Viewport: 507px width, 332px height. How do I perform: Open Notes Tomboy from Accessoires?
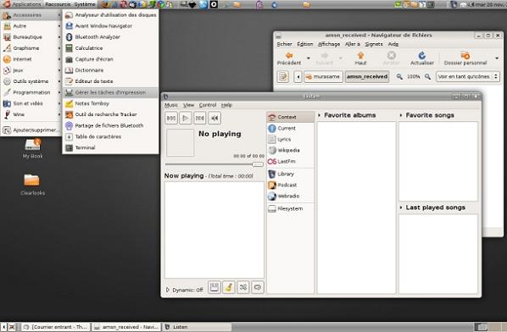[110, 103]
